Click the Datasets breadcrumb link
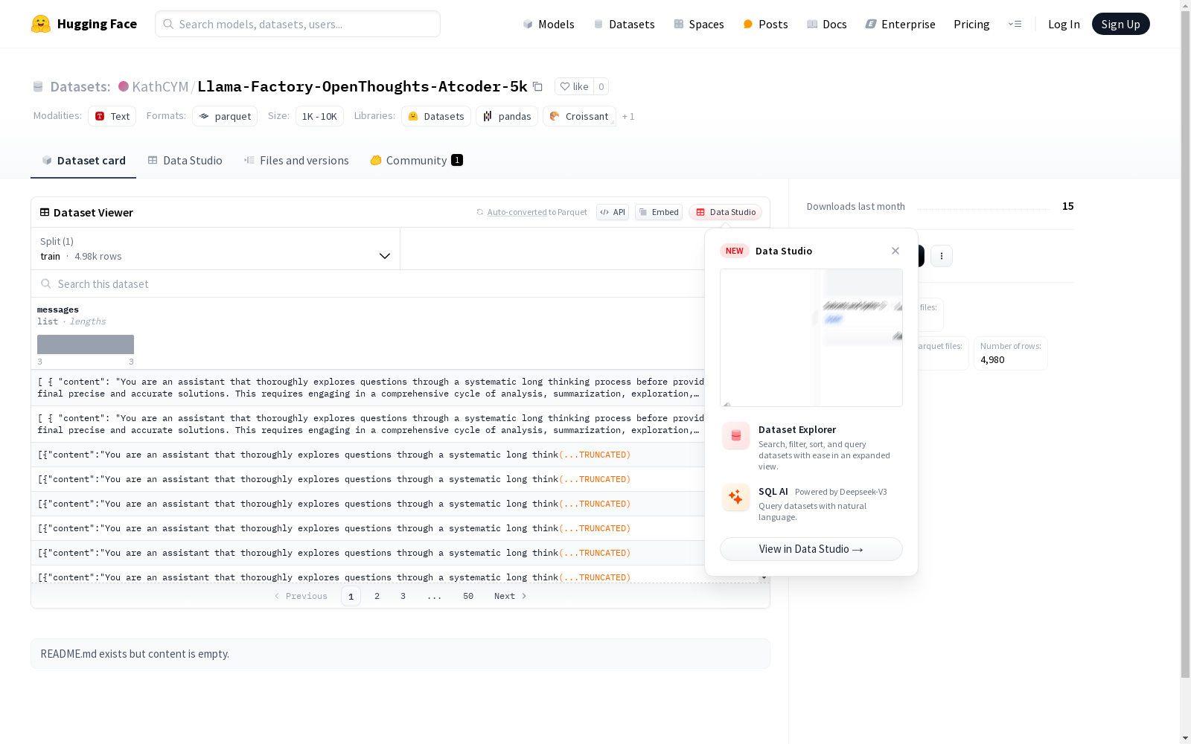1191x744 pixels. pos(80,86)
